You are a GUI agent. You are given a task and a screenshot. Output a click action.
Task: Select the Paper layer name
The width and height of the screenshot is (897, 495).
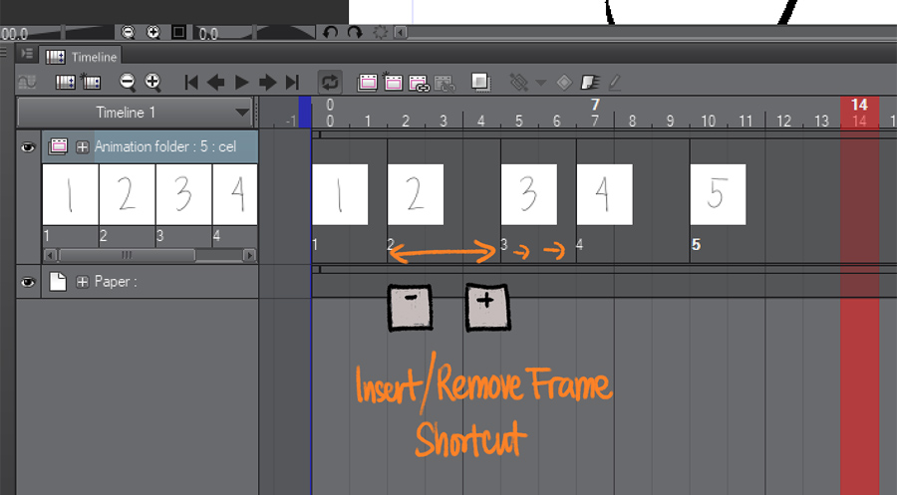[116, 282]
